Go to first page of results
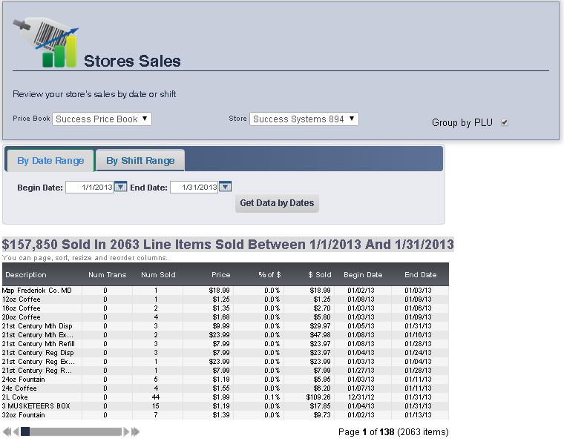This screenshot has height=447, width=564. pyautogui.click(x=7, y=431)
